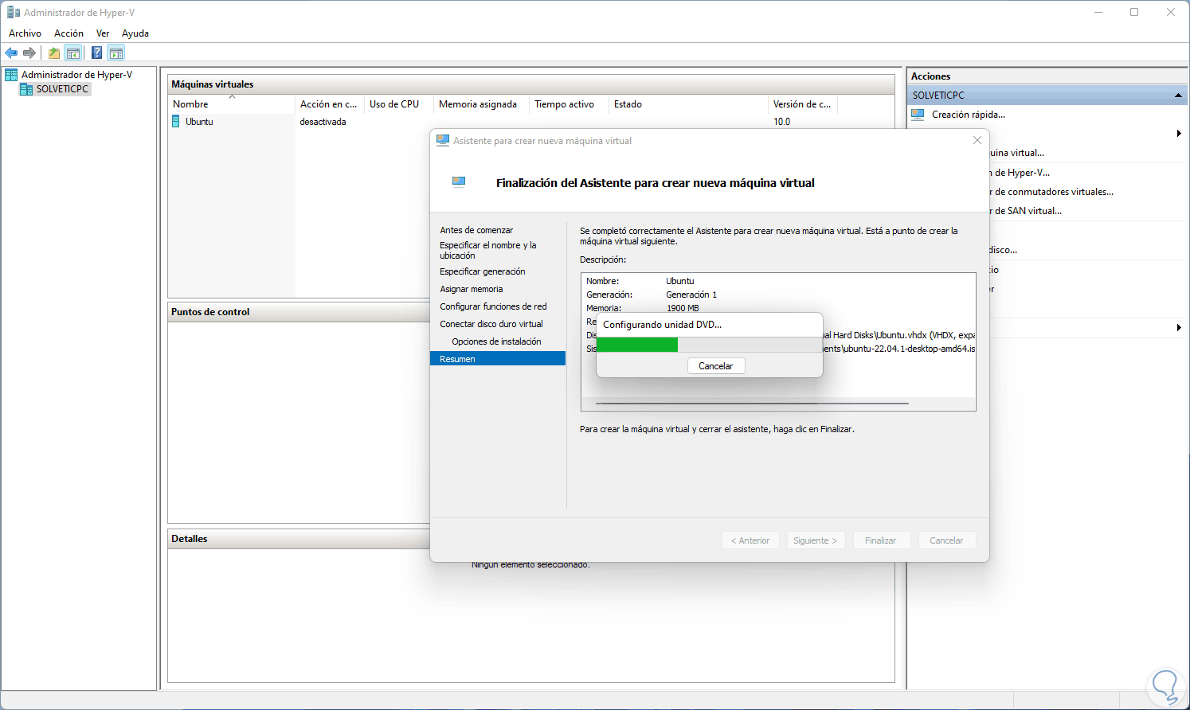The height and width of the screenshot is (710, 1190).
Task: Click the Finalizar button in the wizard
Action: pyautogui.click(x=881, y=540)
